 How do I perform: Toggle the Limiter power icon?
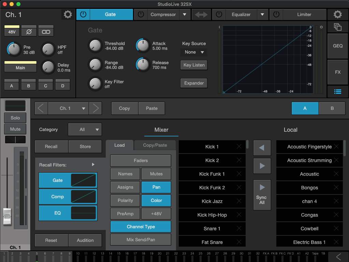(x=276, y=14)
